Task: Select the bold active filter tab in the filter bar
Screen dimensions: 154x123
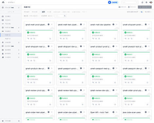Action: 43,12
